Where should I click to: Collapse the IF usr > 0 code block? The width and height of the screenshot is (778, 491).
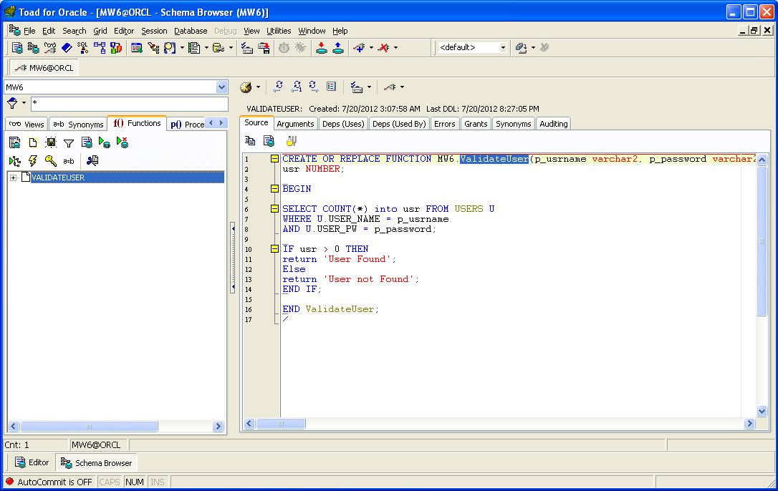tap(274, 249)
